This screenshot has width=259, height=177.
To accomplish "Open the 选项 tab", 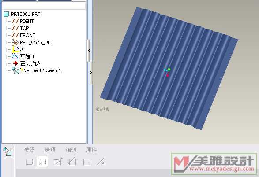I will 50,150.
